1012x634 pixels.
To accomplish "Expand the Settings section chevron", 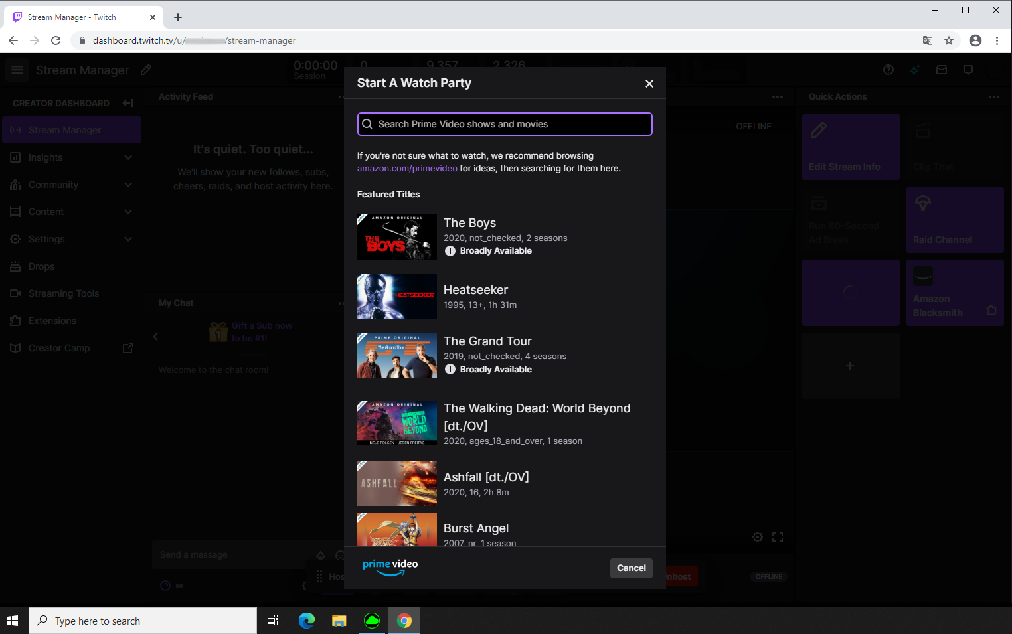I will [128, 239].
